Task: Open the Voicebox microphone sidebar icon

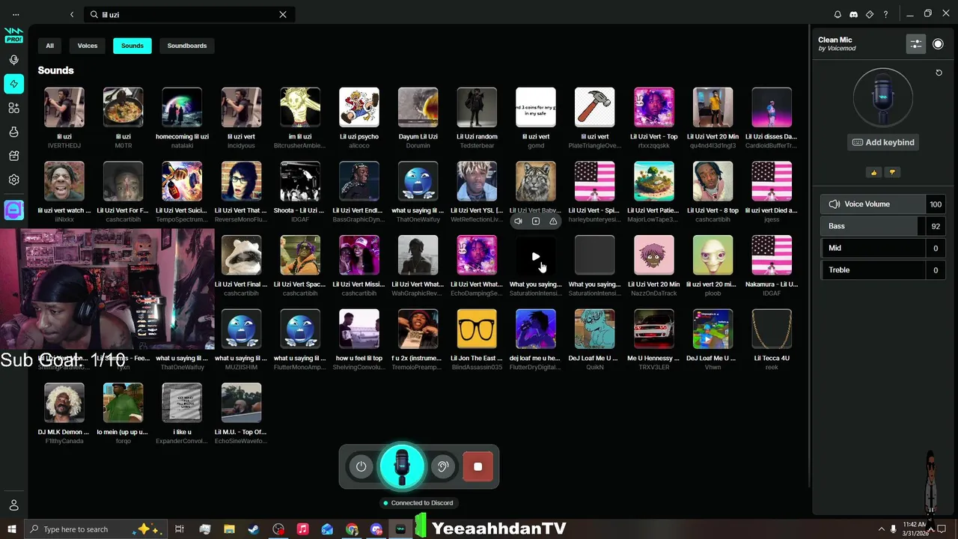Action: (13, 60)
